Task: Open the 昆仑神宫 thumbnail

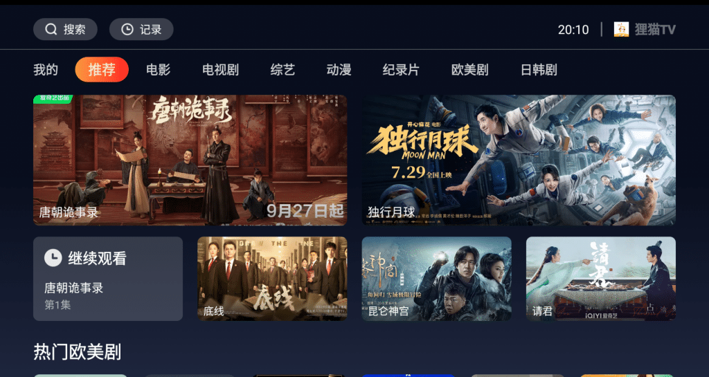Action: 436,279
